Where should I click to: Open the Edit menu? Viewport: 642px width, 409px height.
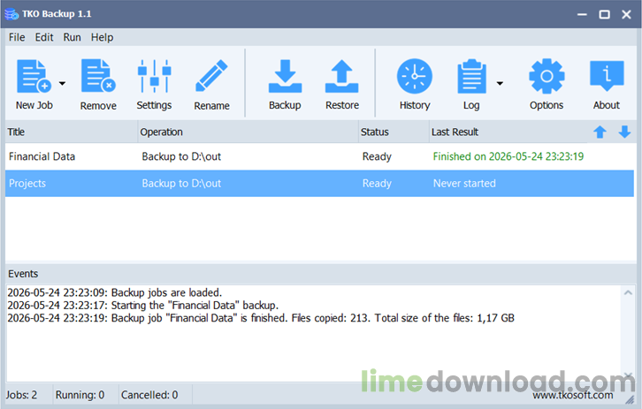[44, 37]
